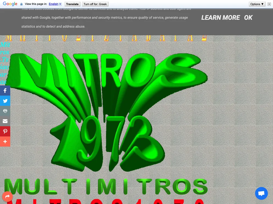
Task: Open more sharing options plus icon
Action: 5,141
